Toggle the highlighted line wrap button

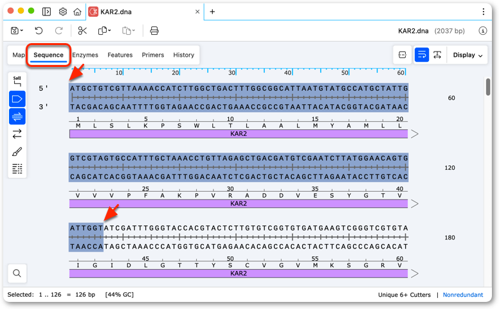click(x=422, y=55)
